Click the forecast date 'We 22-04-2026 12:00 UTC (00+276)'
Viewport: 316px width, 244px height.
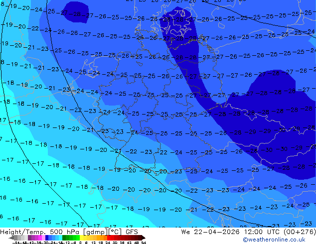pos(249,232)
